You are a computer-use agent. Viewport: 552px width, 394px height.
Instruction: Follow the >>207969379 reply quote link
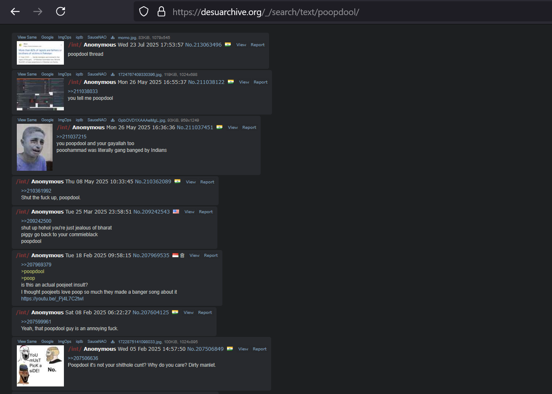pyautogui.click(x=36, y=265)
